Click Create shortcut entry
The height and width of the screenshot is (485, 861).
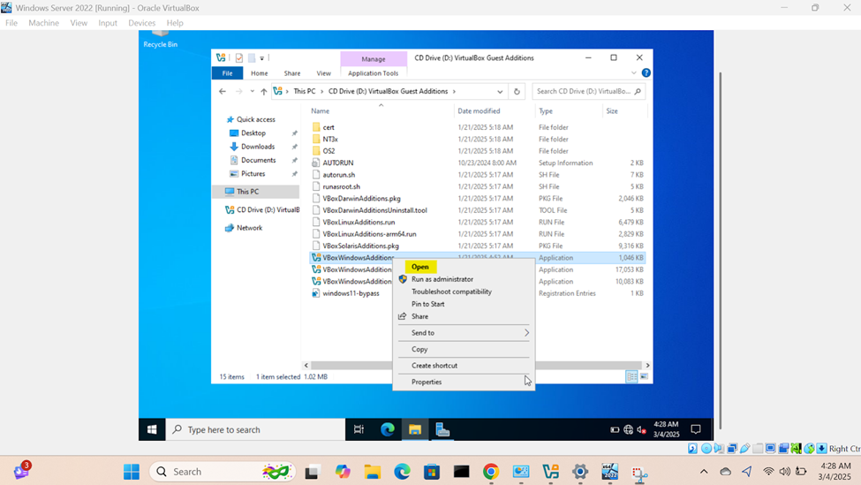point(434,365)
